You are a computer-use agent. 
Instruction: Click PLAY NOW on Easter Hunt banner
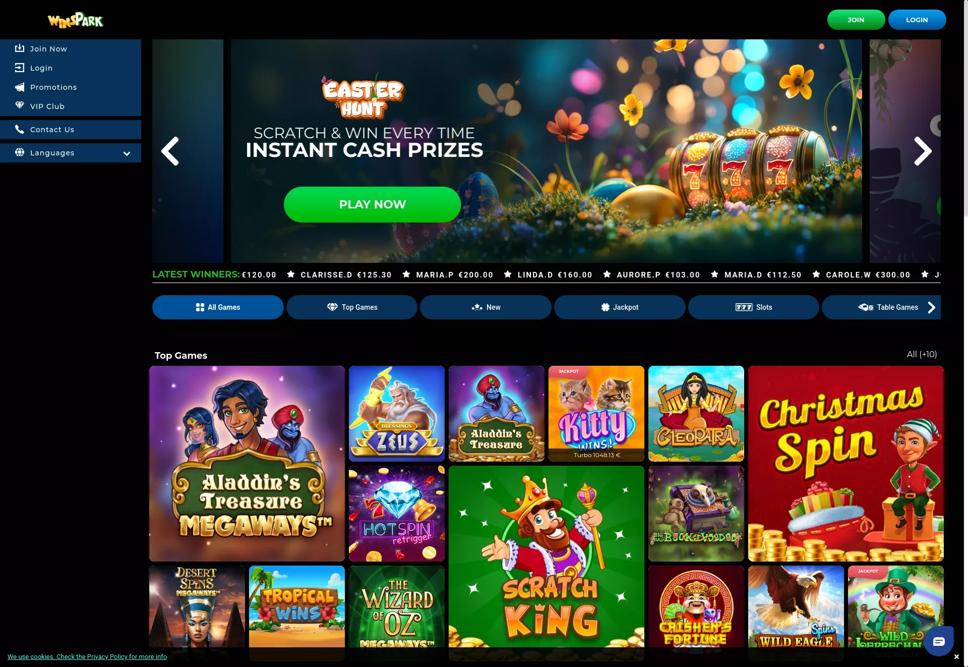[x=373, y=204]
